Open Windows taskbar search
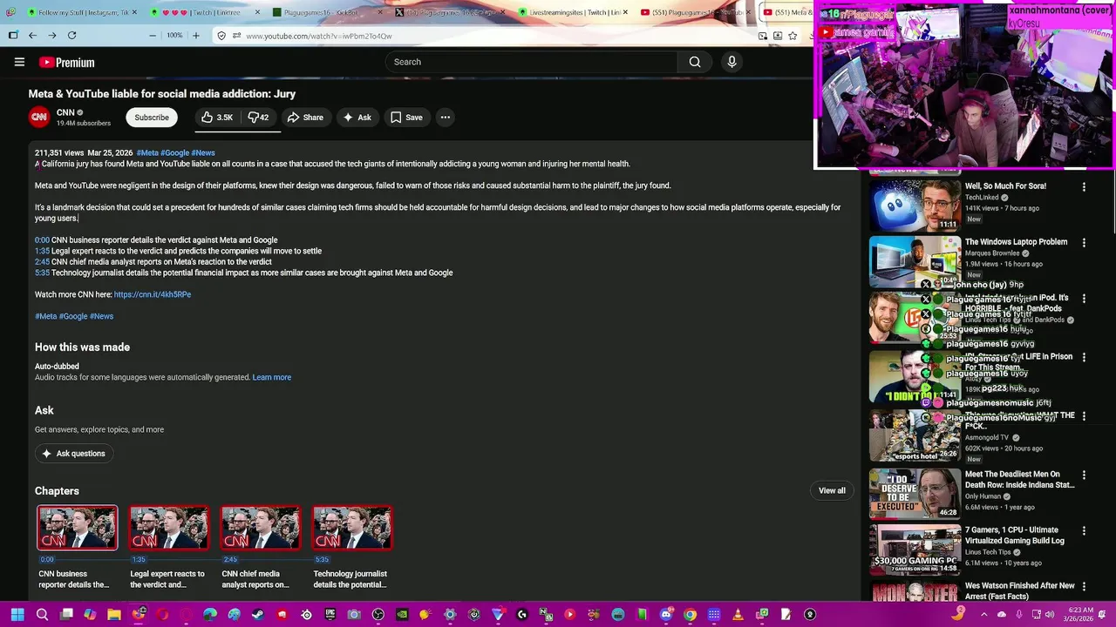The image size is (1116, 627). coord(42,615)
